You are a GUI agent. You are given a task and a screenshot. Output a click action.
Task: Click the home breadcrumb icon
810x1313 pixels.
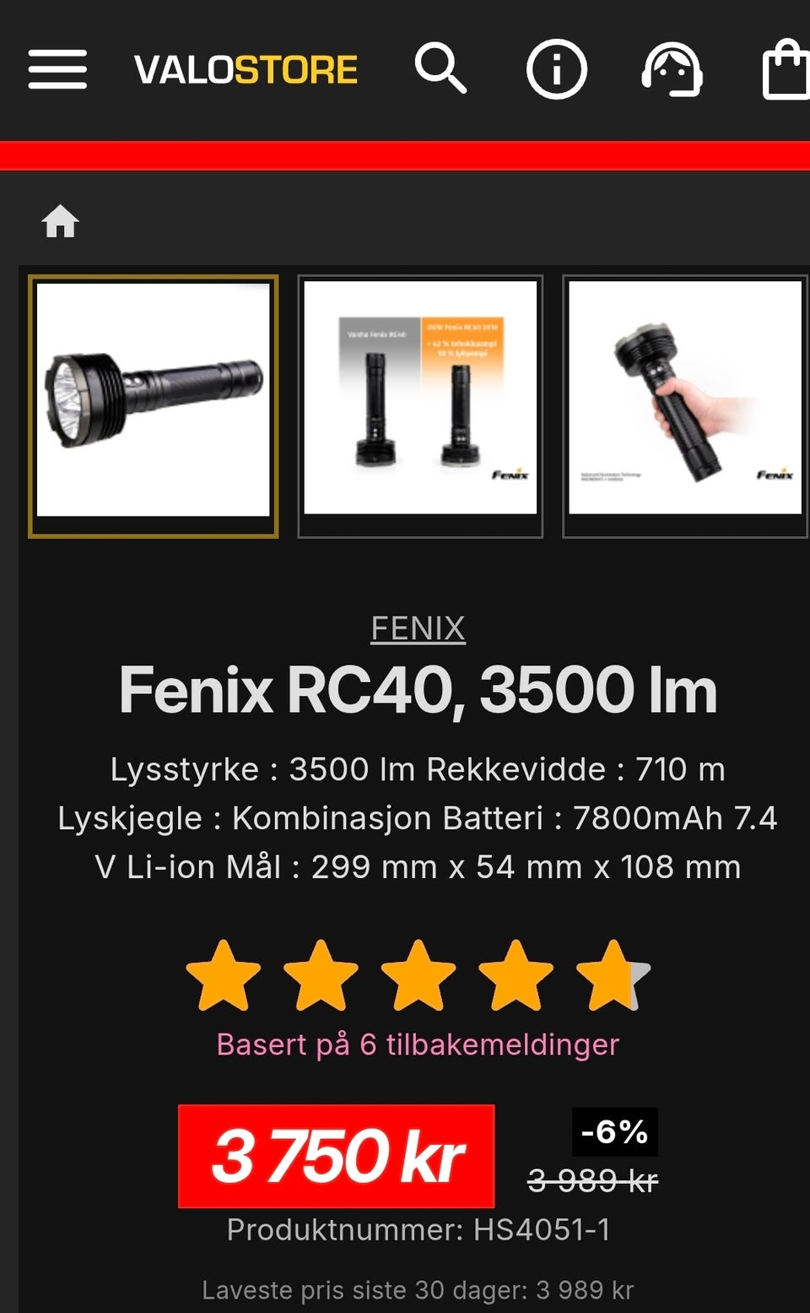coord(61,221)
